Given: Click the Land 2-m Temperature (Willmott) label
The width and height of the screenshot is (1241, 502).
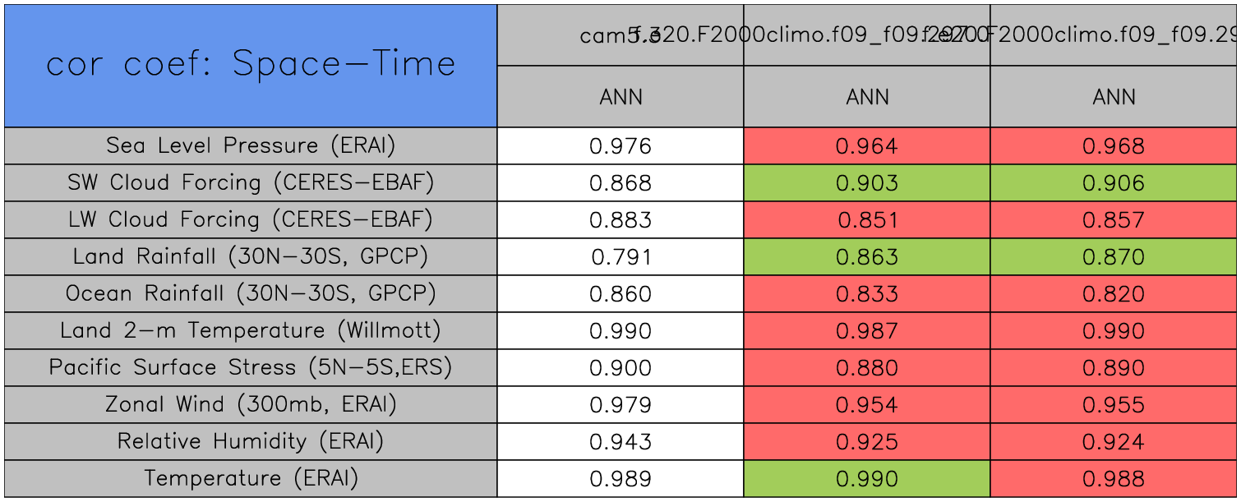Looking at the screenshot, I should (251, 331).
